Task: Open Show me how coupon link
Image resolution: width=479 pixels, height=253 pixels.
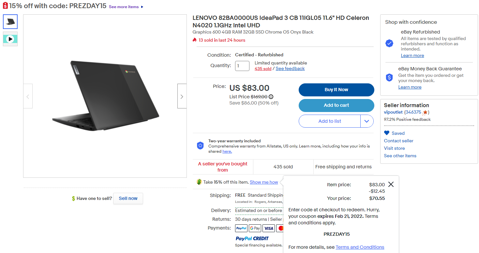Action: click(x=264, y=182)
